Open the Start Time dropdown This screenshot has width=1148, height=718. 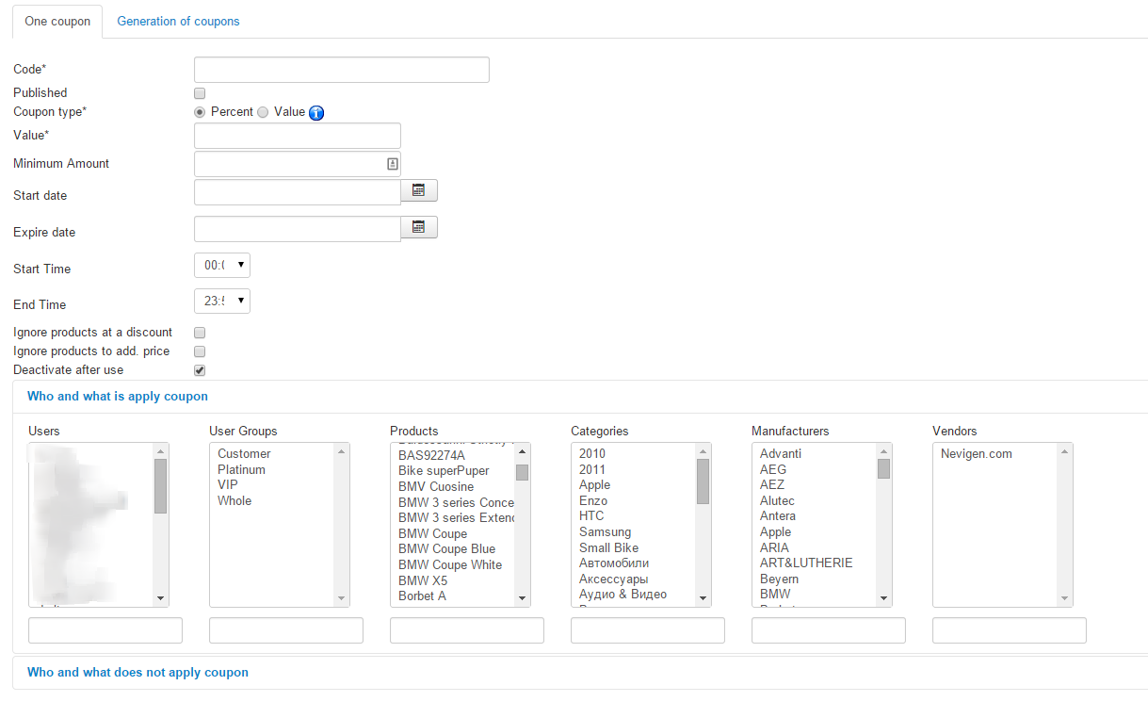pyautogui.click(x=222, y=266)
